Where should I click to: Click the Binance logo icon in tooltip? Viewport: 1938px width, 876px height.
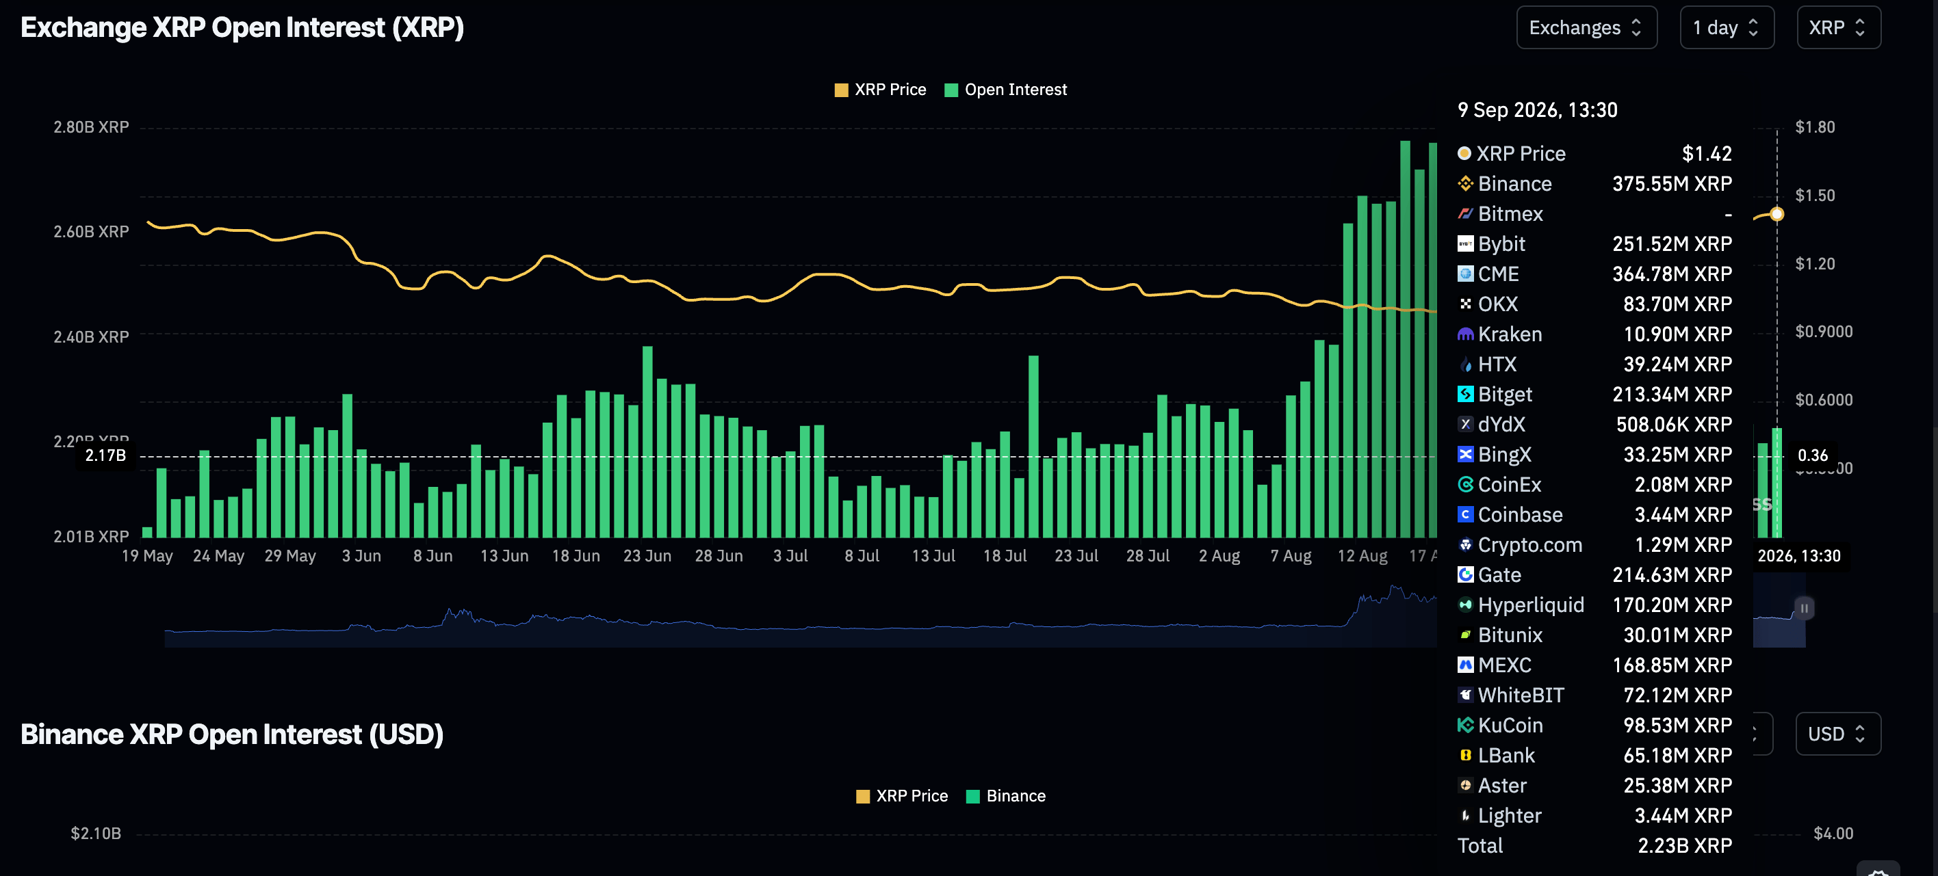1464,183
